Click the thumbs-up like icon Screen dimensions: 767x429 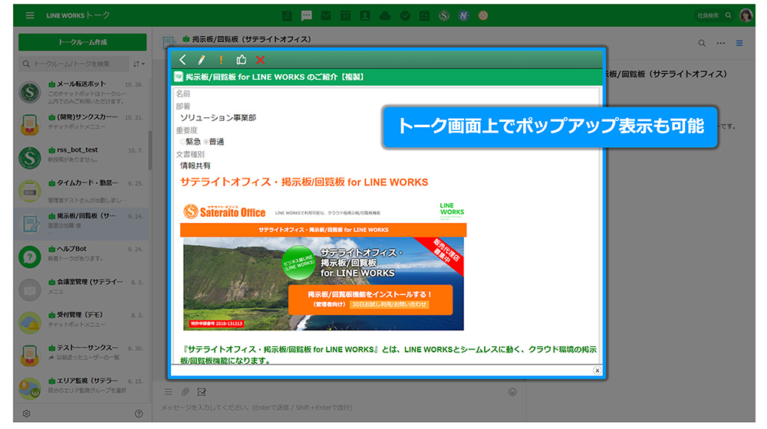pos(241,60)
